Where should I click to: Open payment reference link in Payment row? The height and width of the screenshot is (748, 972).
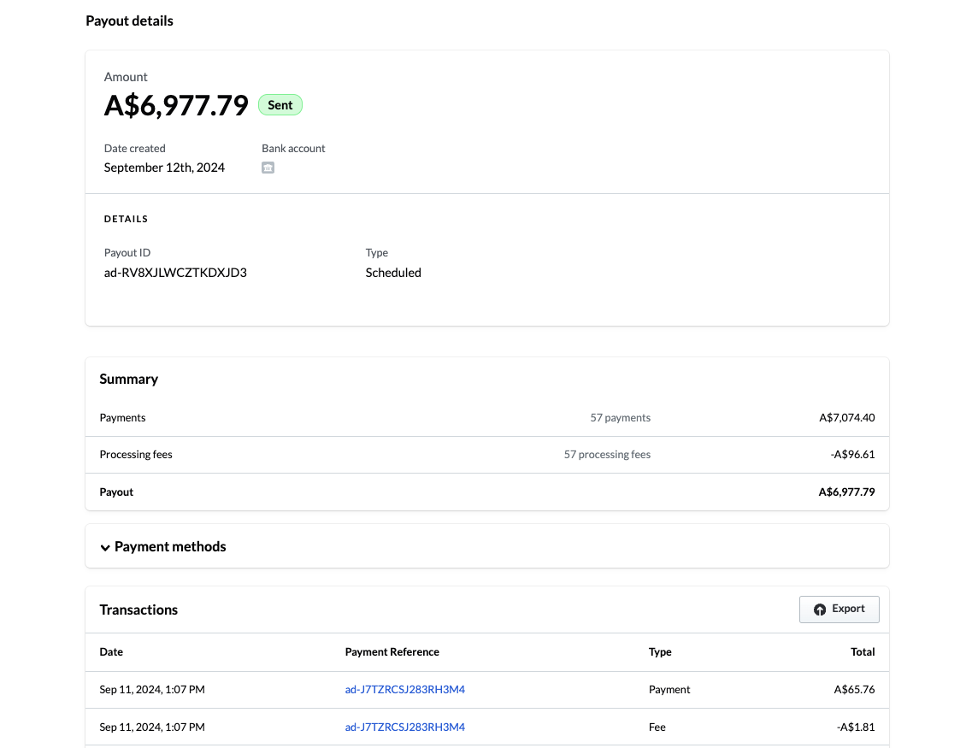click(405, 689)
